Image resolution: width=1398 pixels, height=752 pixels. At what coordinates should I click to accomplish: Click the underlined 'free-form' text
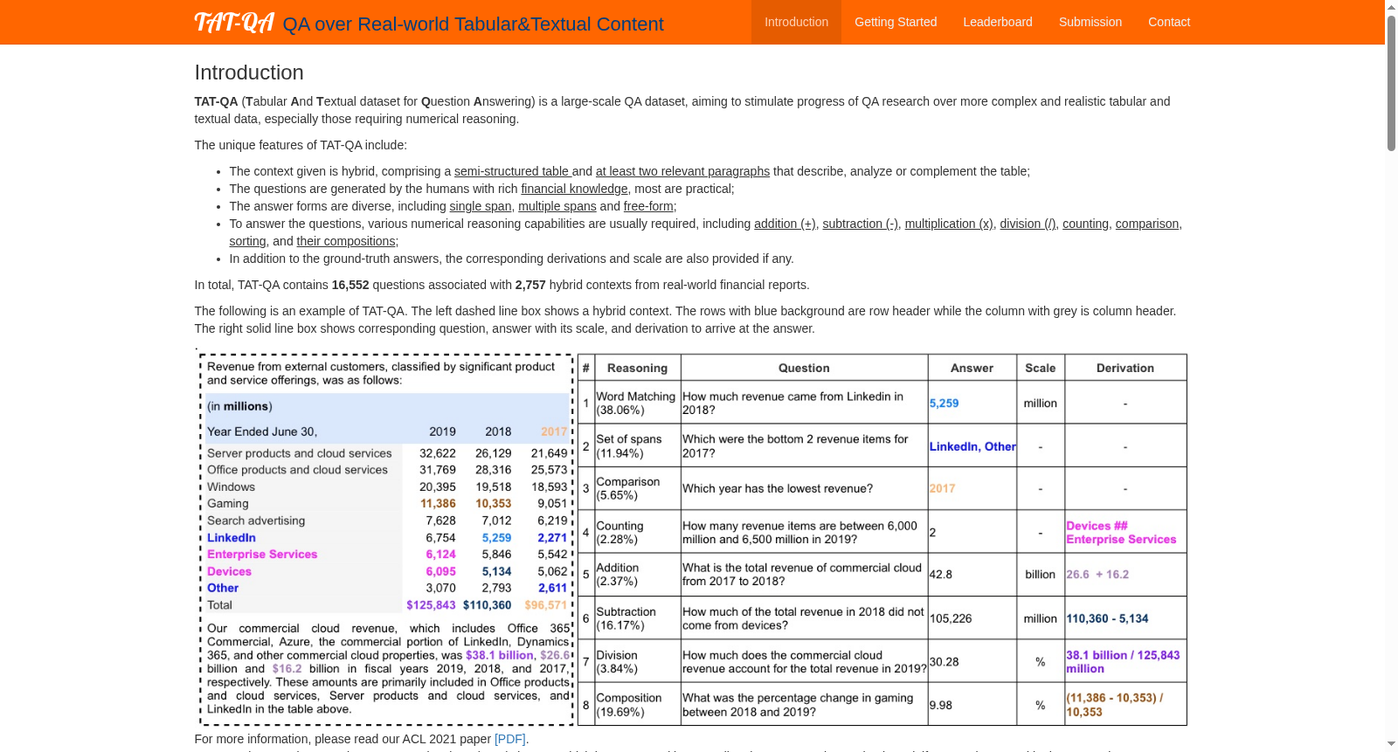(648, 206)
